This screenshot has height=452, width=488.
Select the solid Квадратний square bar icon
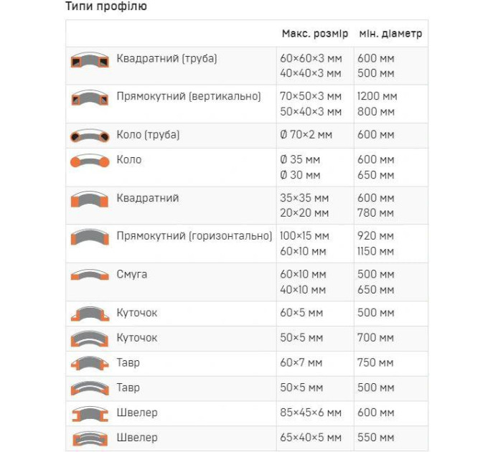click(x=90, y=199)
